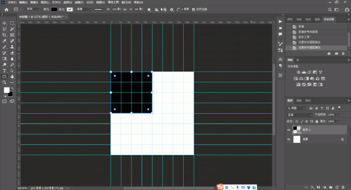Toggle 对齐边缘 align edges checkbox
This screenshot has height=190, width=351.
(193, 9)
